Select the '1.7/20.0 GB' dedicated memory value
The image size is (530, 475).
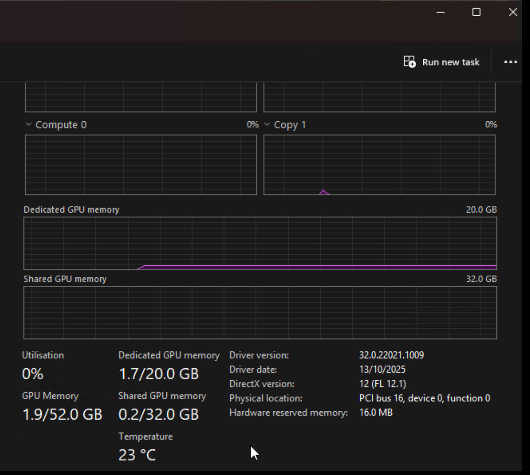159,374
